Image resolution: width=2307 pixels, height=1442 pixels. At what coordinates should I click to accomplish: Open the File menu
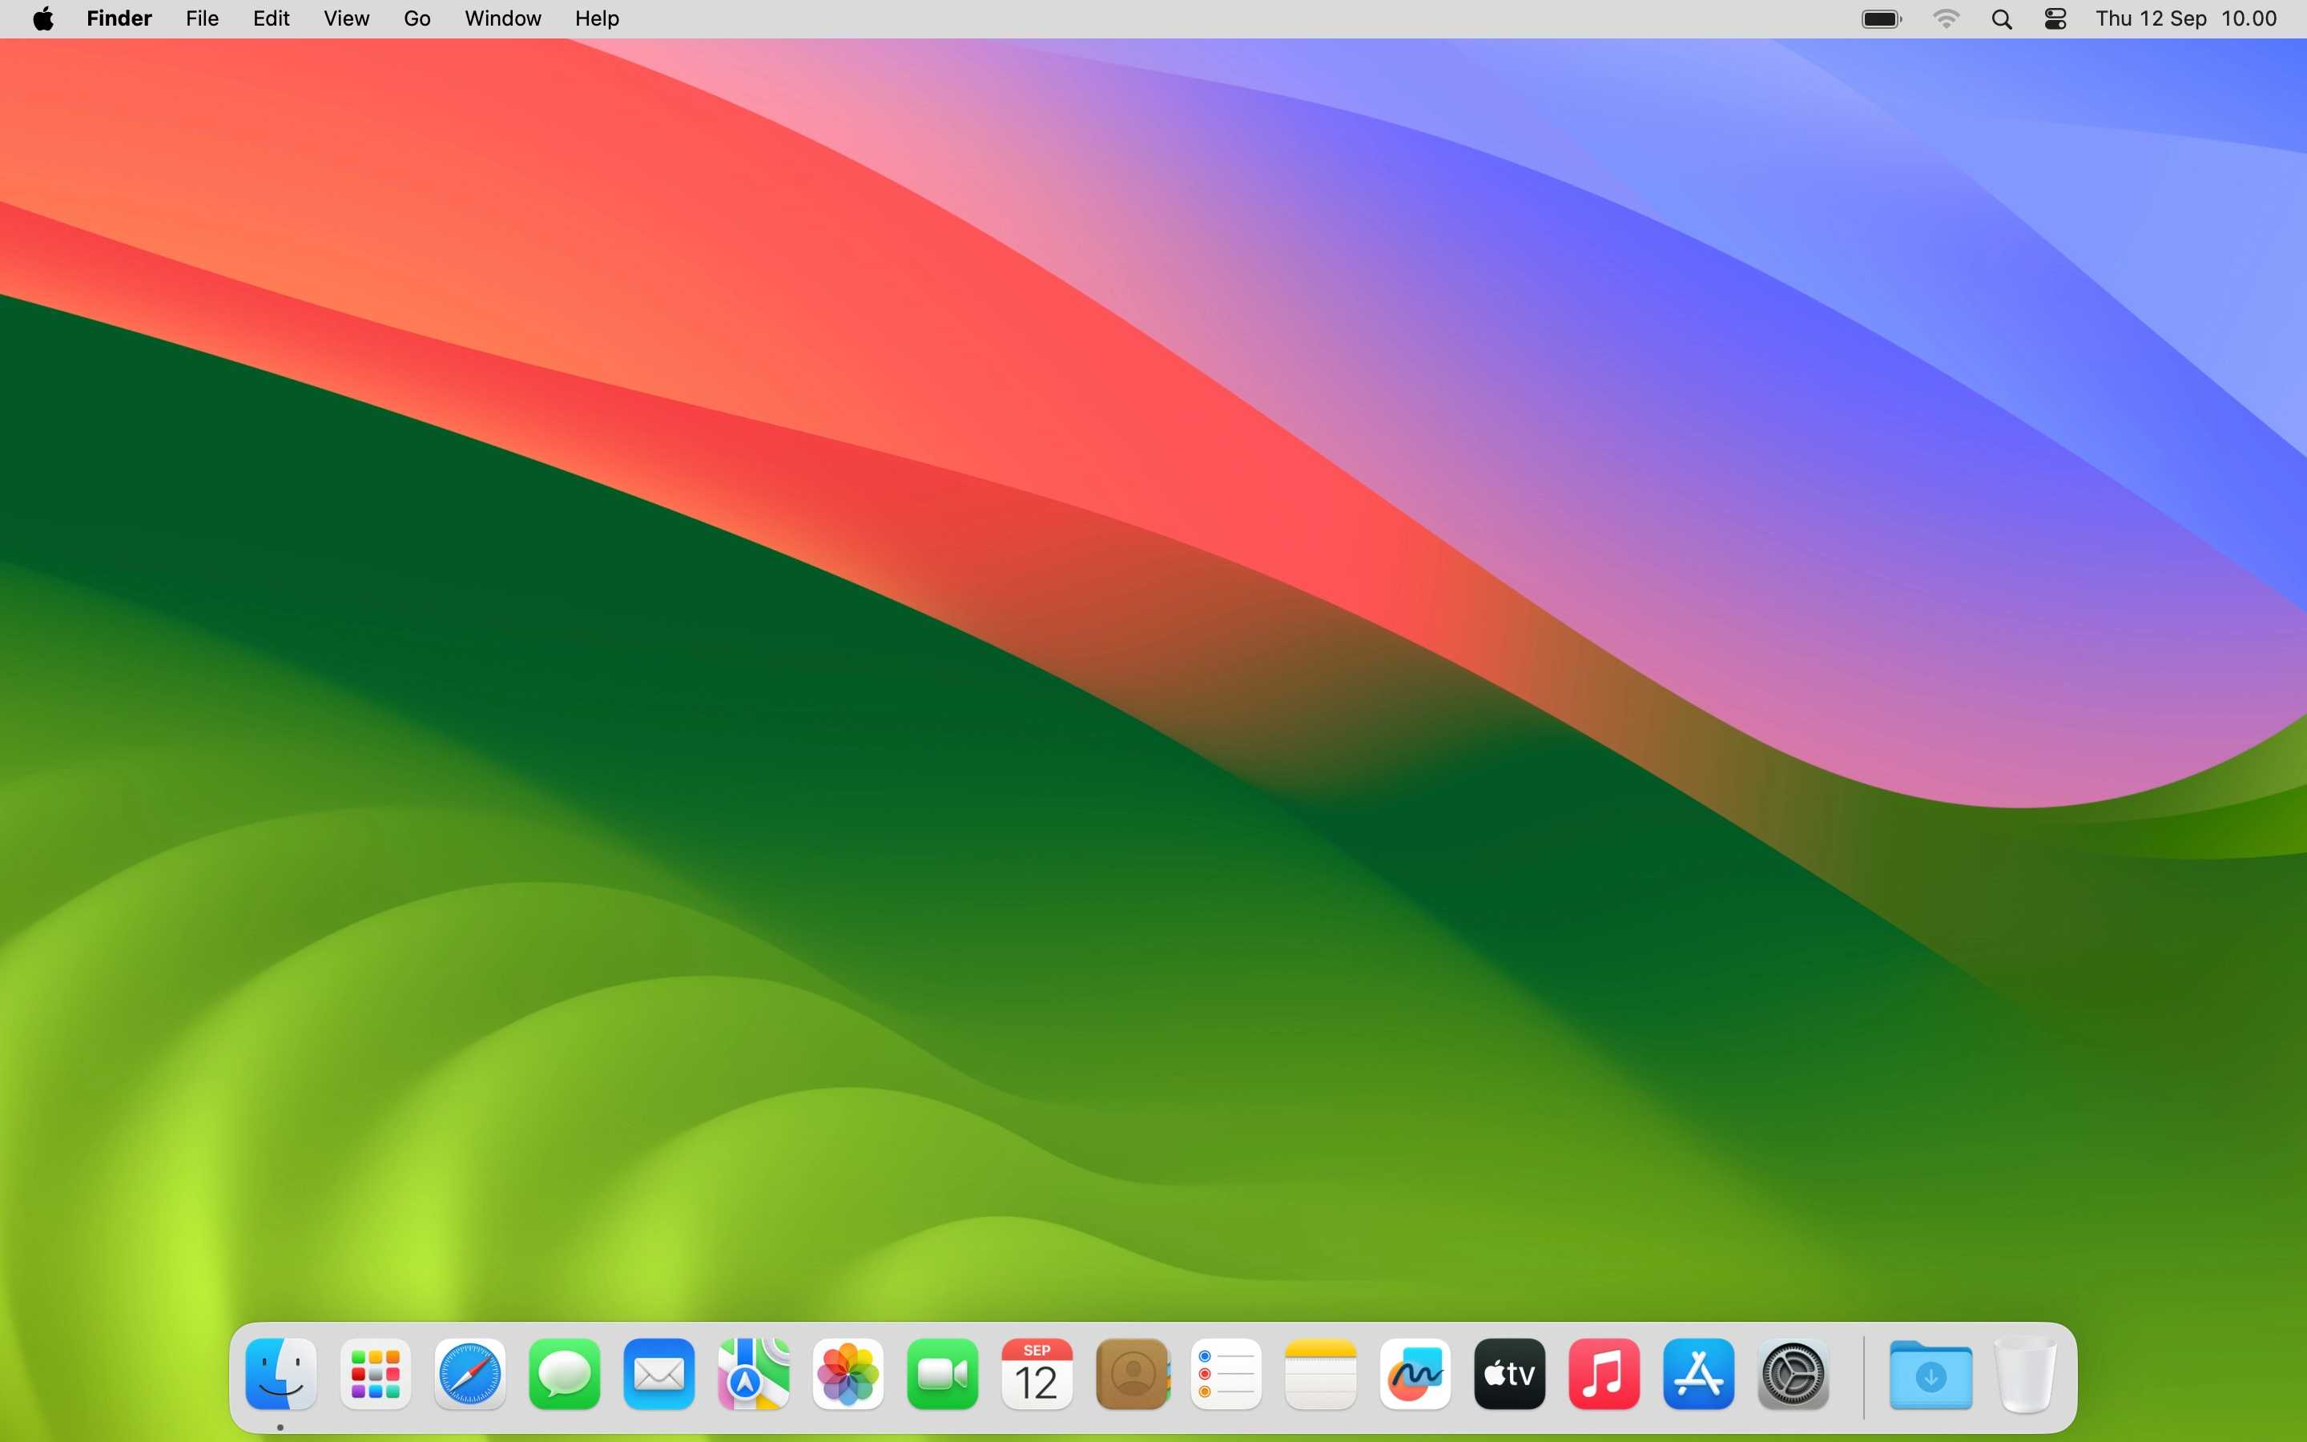(x=202, y=19)
